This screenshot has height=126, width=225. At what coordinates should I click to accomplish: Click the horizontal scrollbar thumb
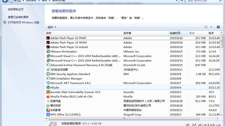click(x=124, y=119)
